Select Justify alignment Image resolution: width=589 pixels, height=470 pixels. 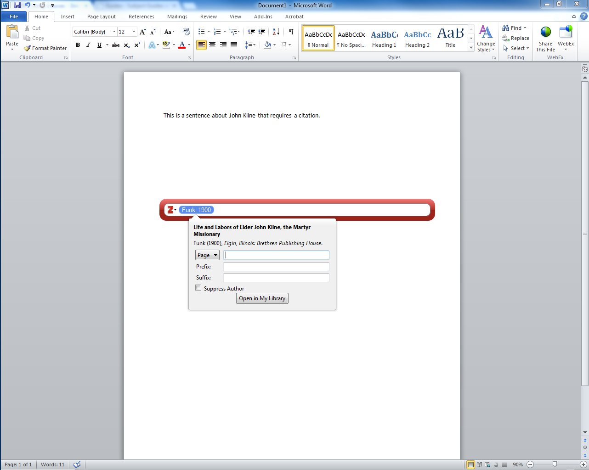pyautogui.click(x=234, y=45)
